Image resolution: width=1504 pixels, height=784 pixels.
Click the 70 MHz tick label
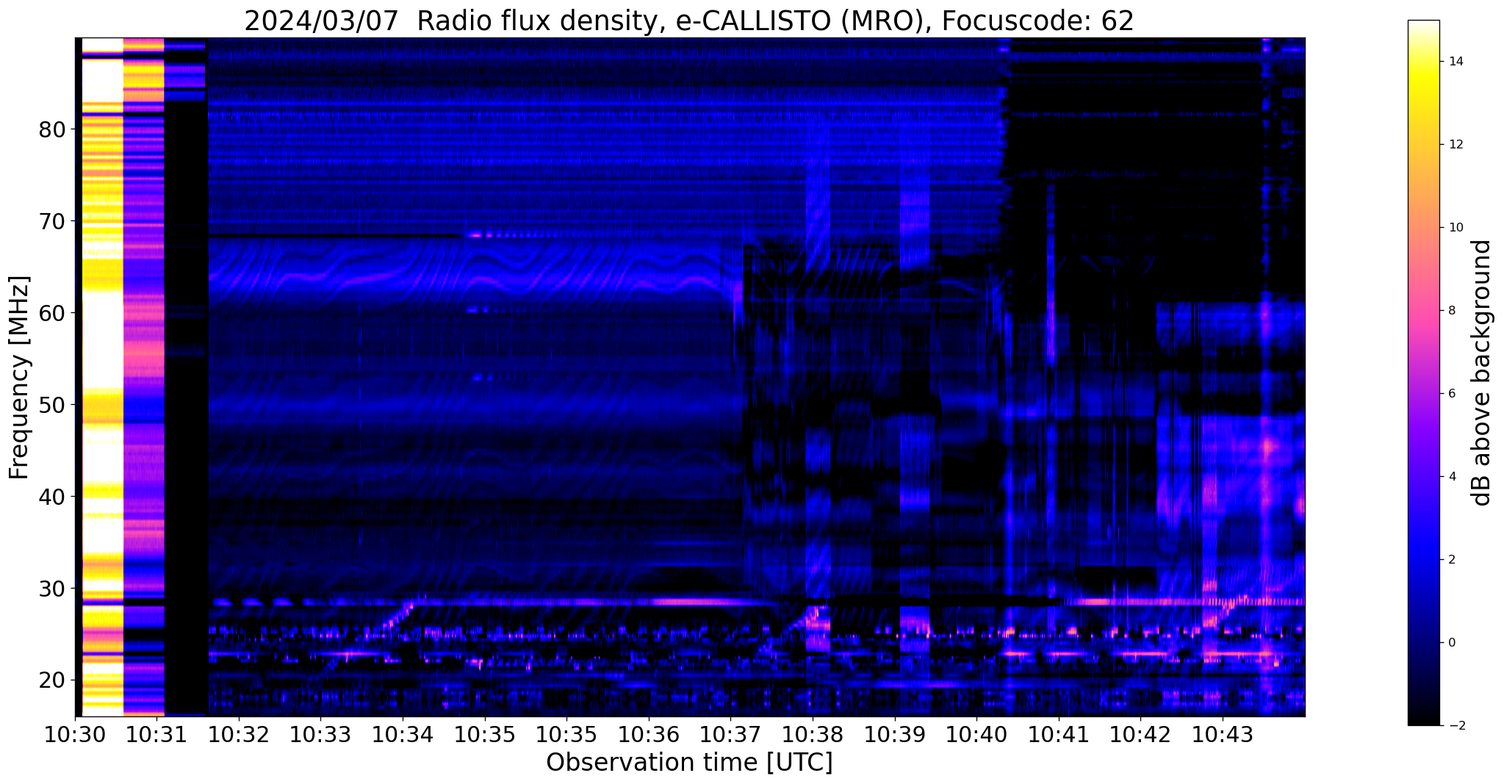[52, 221]
